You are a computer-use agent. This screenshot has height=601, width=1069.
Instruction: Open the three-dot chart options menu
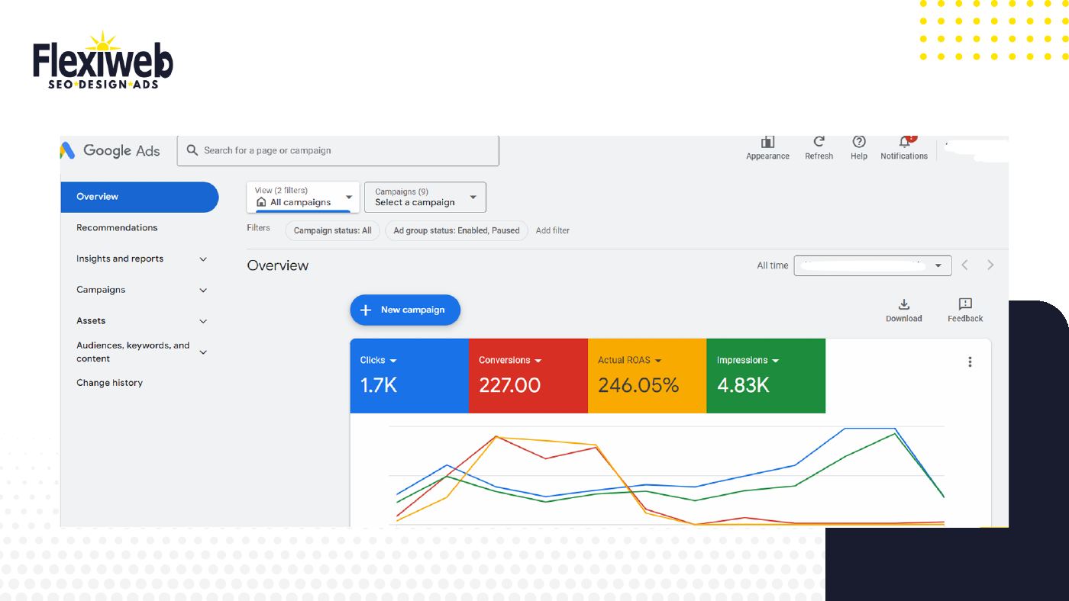(x=970, y=362)
